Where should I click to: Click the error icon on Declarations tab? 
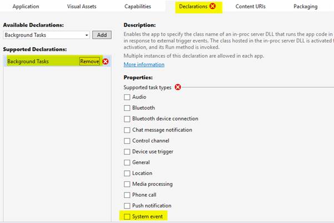tap(212, 7)
